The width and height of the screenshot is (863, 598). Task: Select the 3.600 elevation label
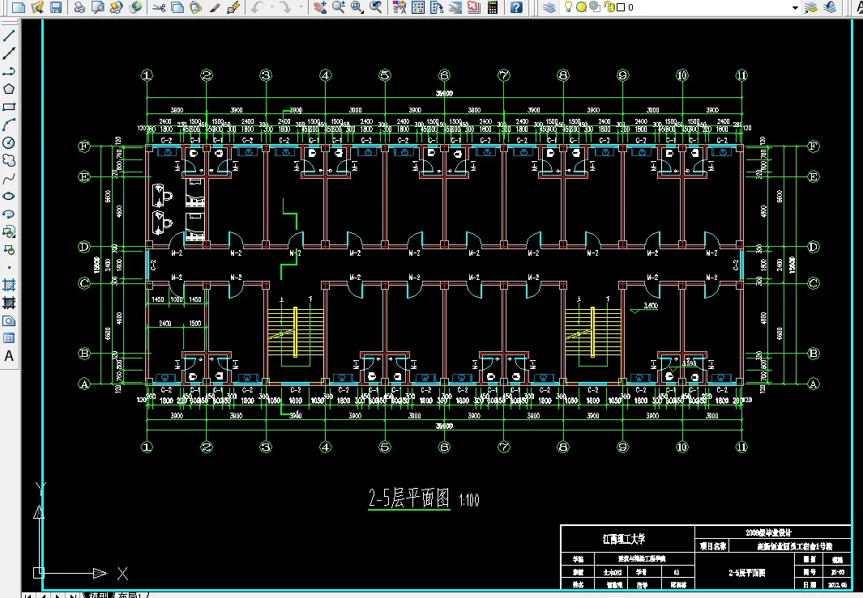[651, 306]
